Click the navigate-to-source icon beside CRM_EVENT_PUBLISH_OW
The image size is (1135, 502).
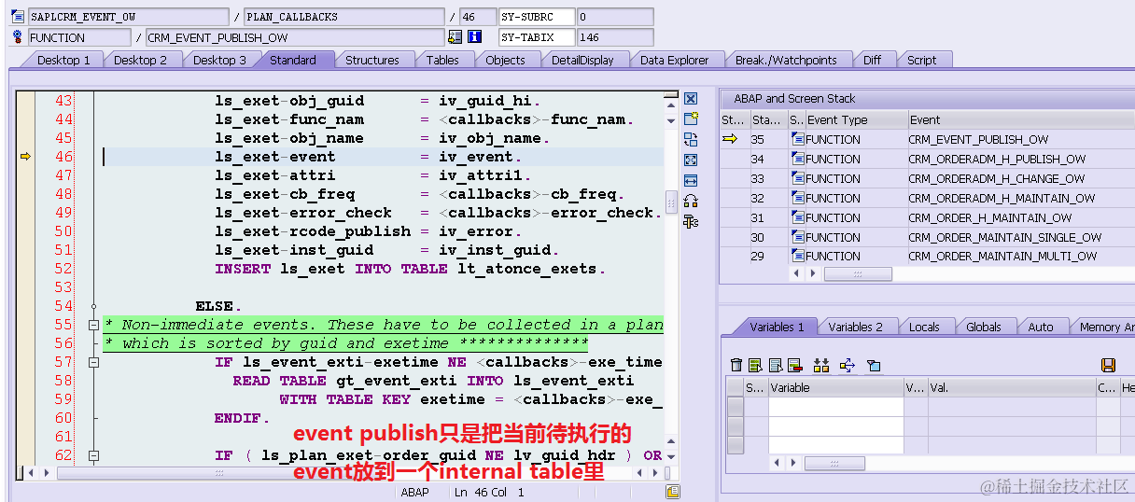[x=455, y=37]
